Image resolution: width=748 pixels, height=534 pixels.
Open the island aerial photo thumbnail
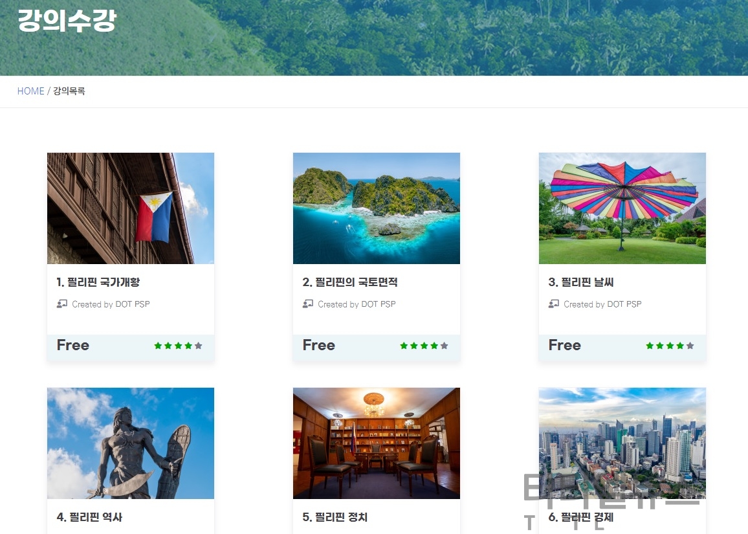(377, 208)
